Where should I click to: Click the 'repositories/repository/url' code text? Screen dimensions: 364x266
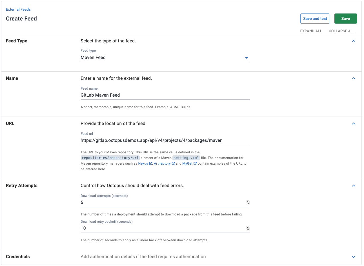point(110,158)
